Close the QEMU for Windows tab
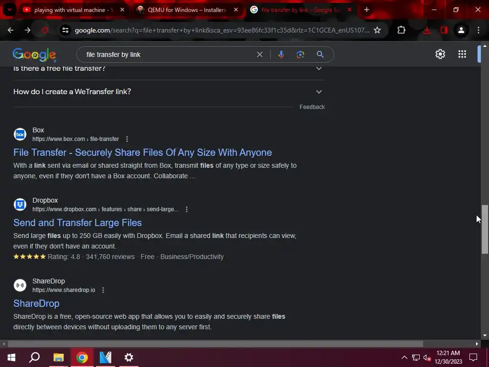The width and height of the screenshot is (489, 367). click(x=236, y=10)
